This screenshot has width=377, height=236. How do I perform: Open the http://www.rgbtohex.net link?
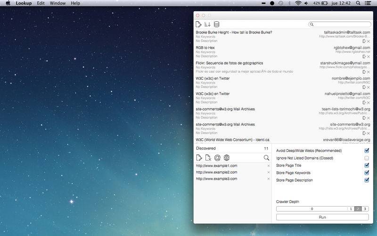[x=352, y=52]
